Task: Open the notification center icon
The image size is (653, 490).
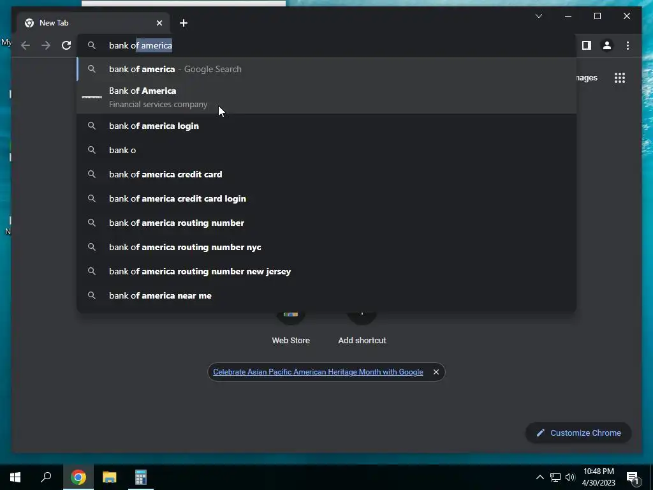Action: [633, 477]
